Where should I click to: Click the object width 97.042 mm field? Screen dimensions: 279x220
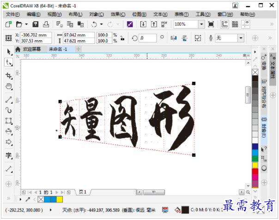[x=79, y=35]
